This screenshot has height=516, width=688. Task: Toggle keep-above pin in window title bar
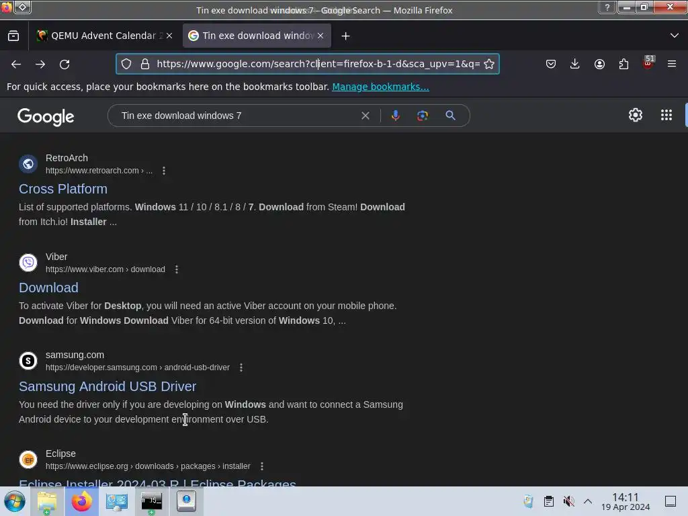coord(23,7)
